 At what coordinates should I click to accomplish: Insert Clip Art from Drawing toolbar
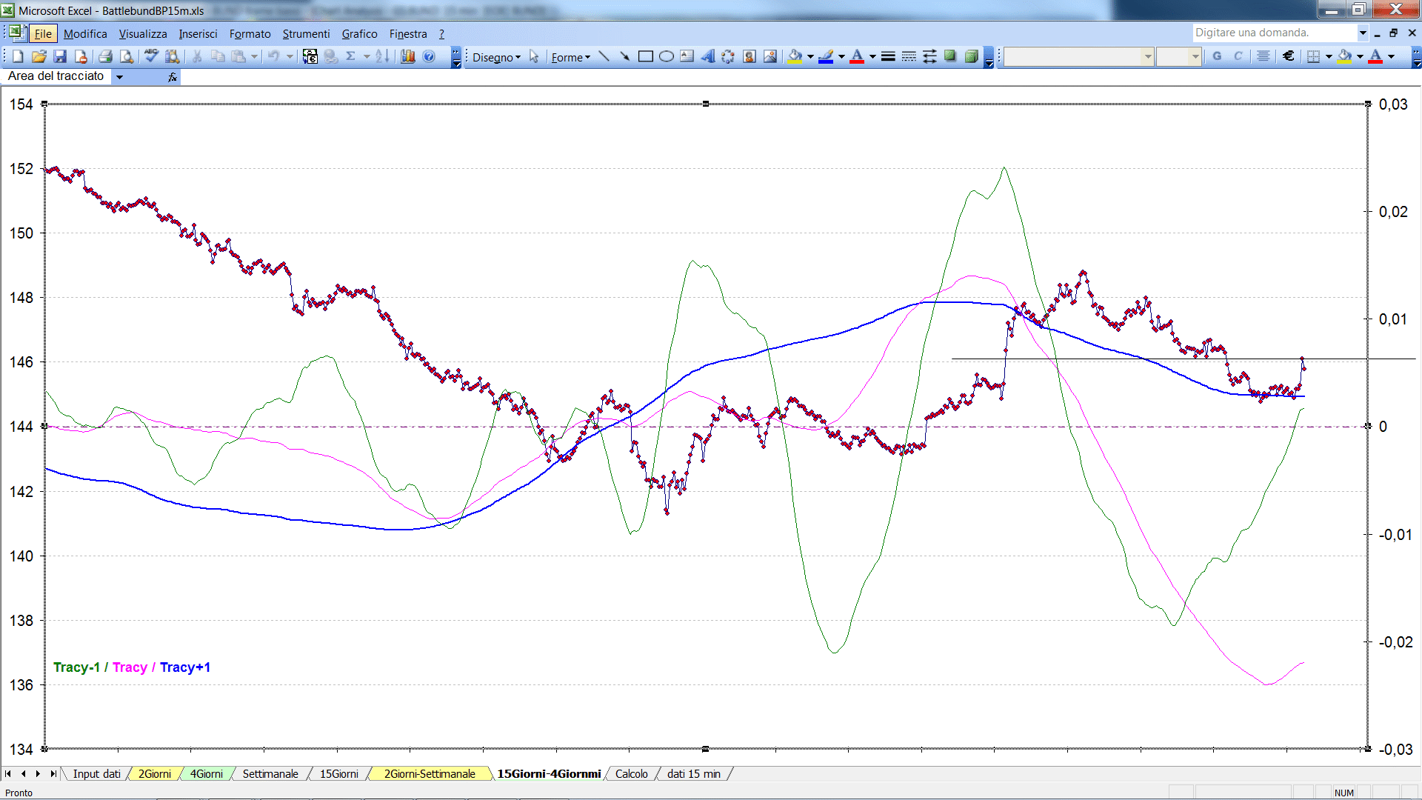tap(750, 56)
